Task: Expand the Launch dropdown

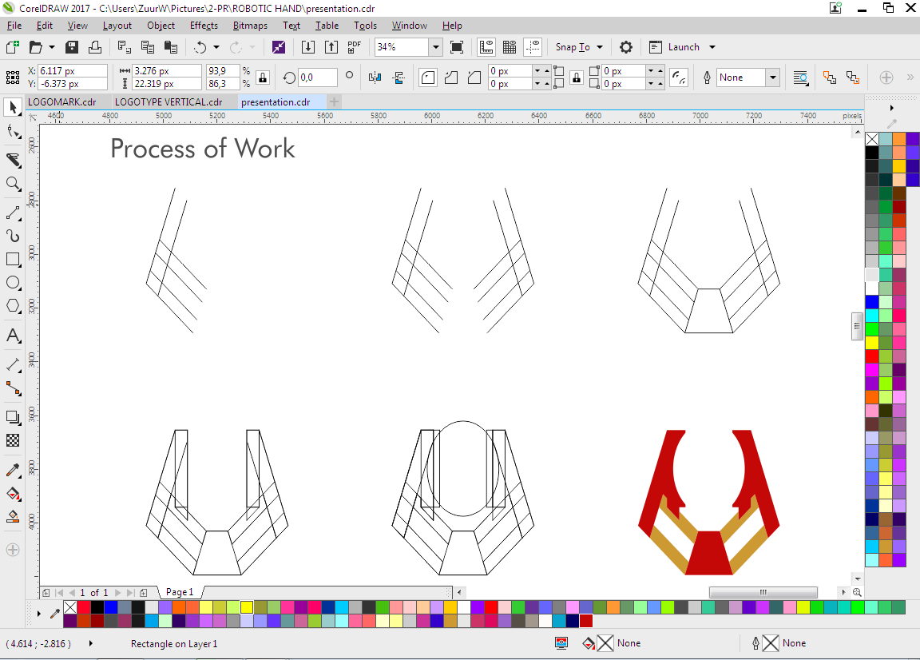Action: tap(712, 47)
